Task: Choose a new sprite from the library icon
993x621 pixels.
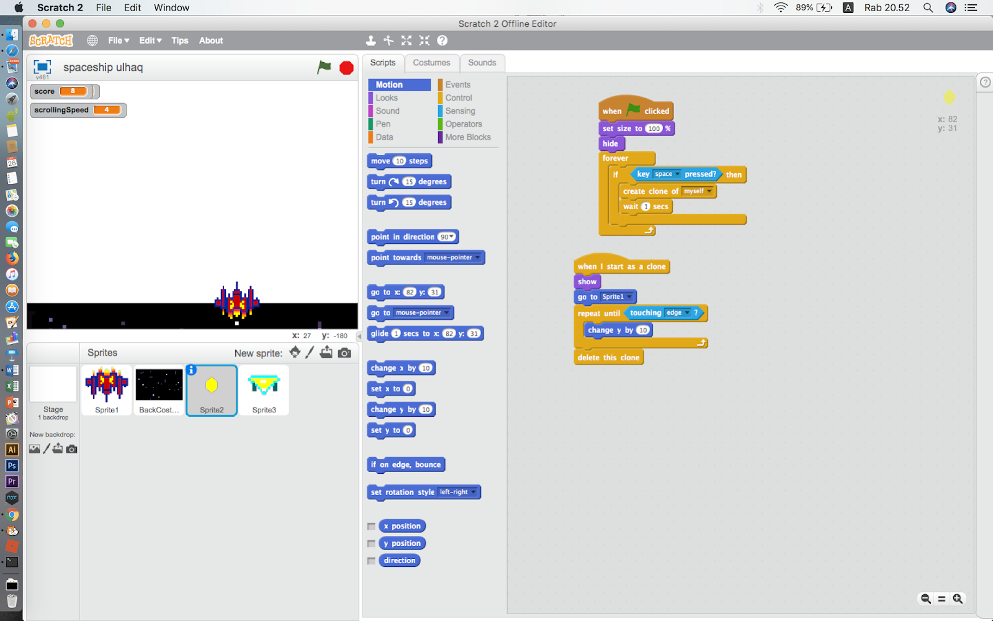Action: pos(294,352)
